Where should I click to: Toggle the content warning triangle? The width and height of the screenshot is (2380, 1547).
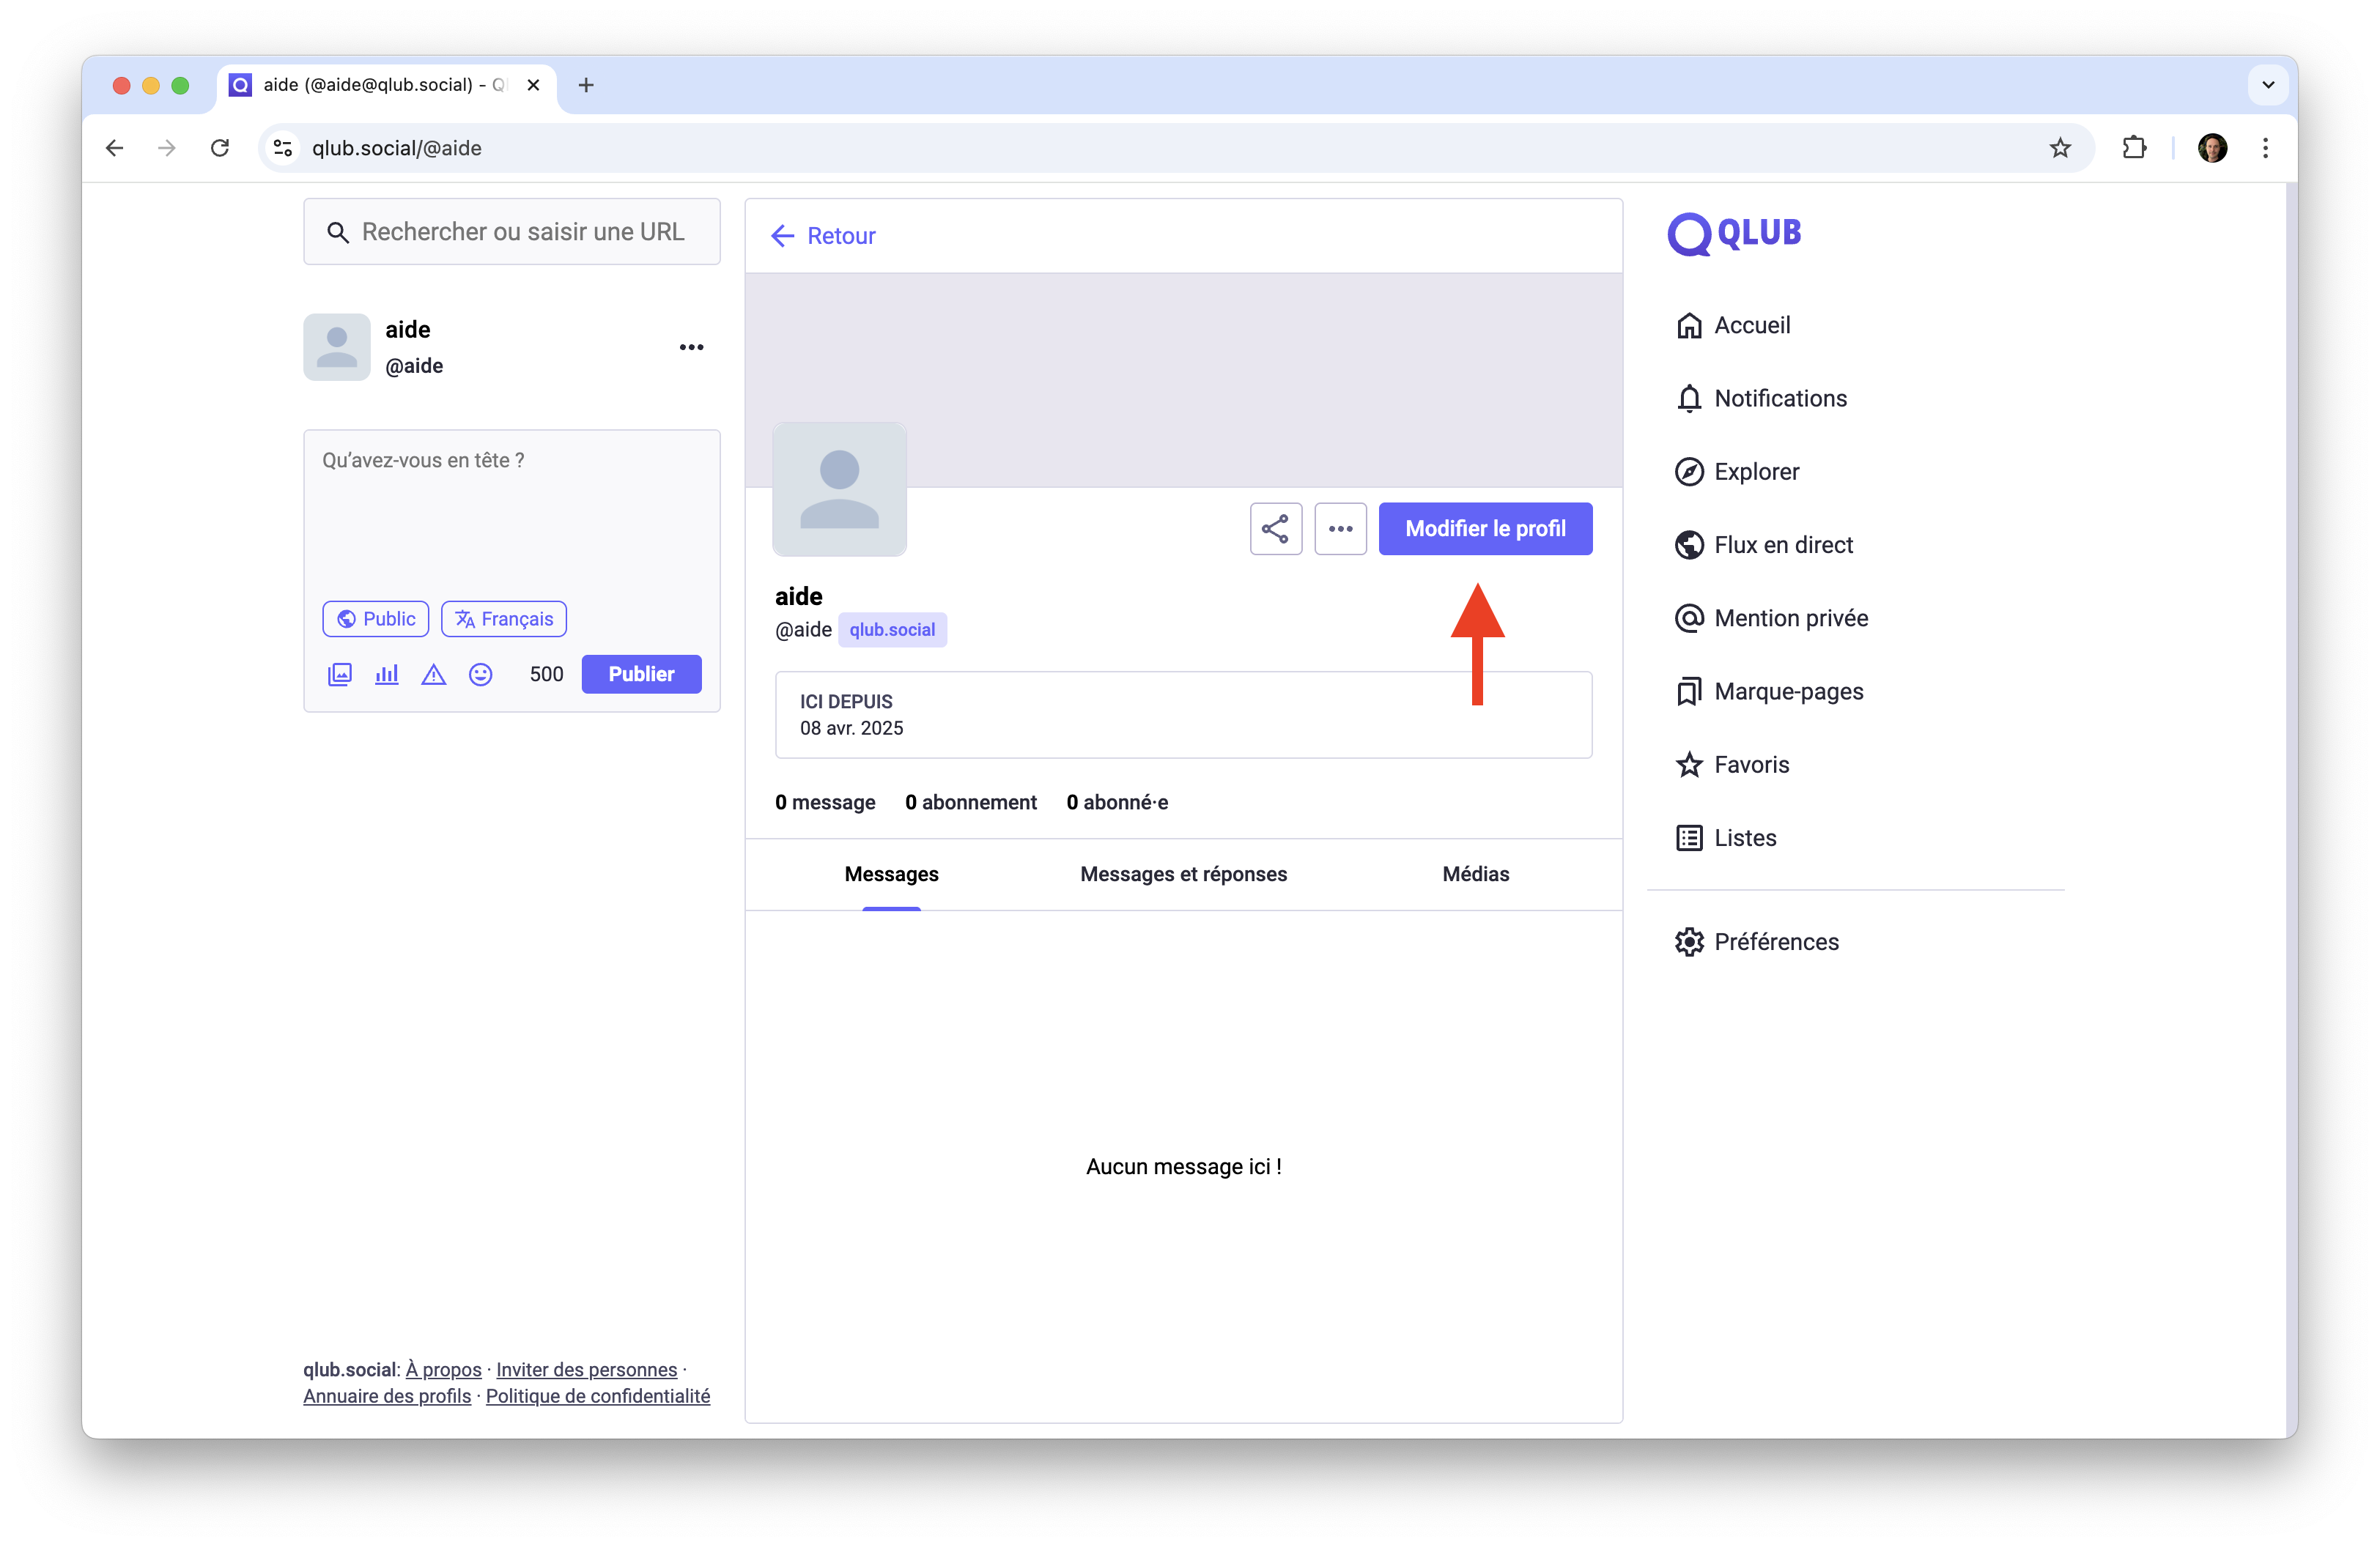point(433,675)
